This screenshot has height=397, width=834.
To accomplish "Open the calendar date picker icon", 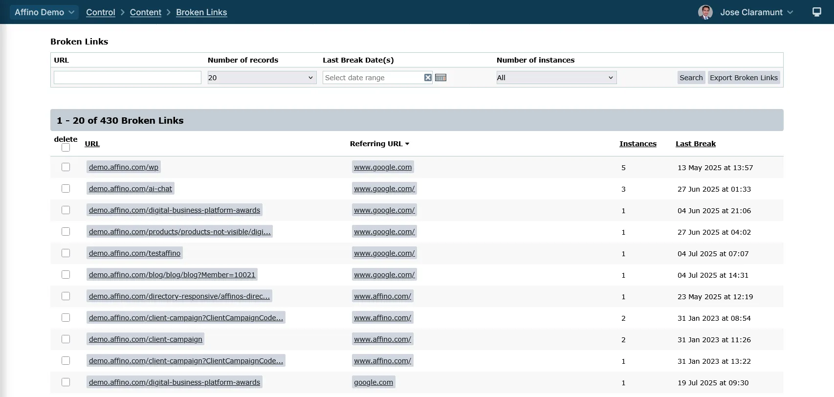I will (x=440, y=78).
